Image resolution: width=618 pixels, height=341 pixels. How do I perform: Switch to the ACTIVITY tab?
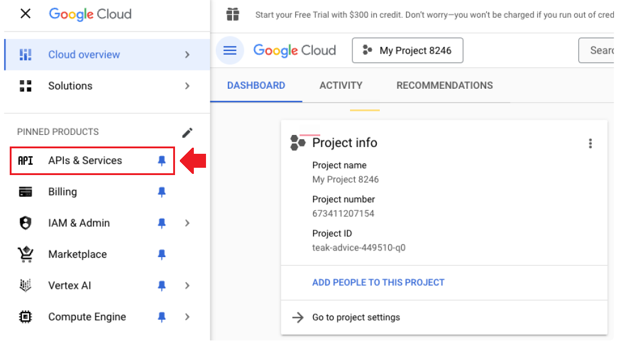tap(341, 86)
